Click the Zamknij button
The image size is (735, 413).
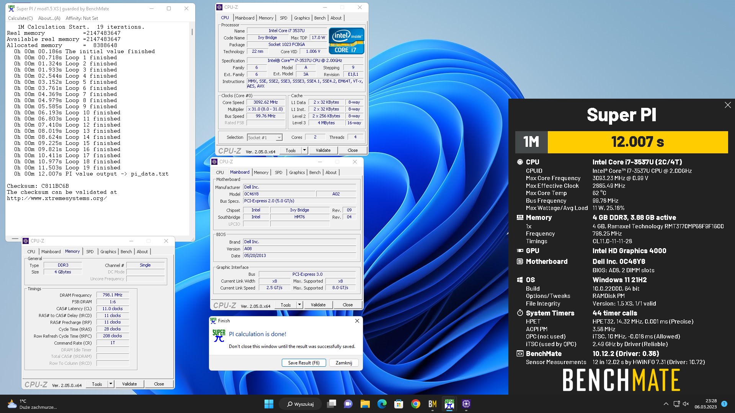click(x=344, y=363)
